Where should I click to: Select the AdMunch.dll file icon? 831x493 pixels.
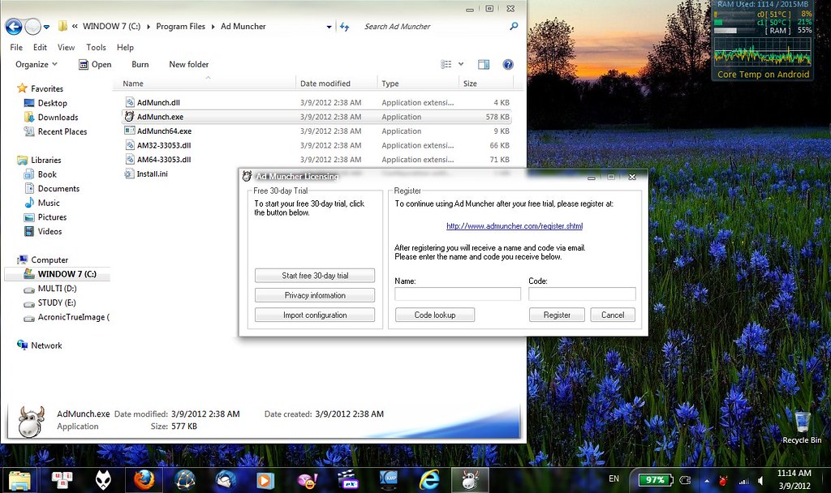click(x=130, y=102)
